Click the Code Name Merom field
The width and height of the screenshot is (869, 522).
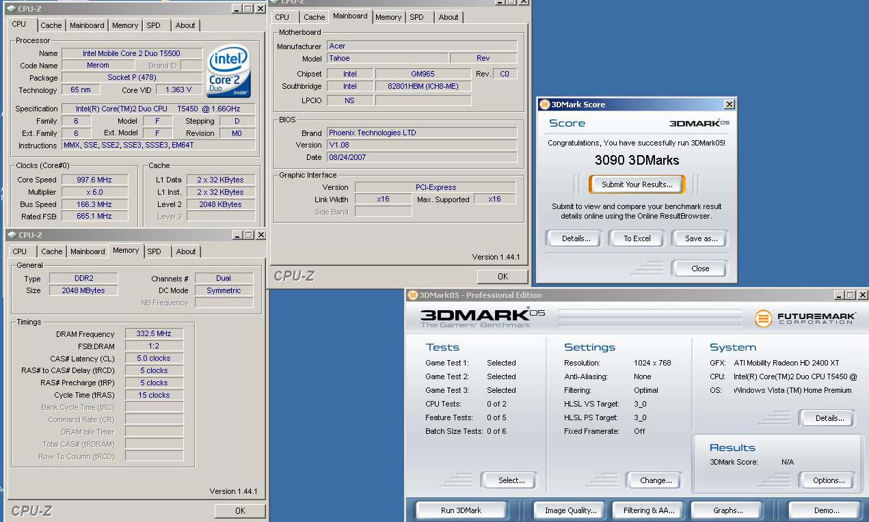point(98,66)
